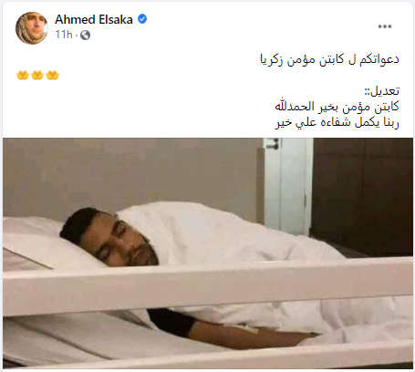Open the 11h post timestamp
The width and height of the screenshot is (415, 372).
pyautogui.click(x=64, y=35)
